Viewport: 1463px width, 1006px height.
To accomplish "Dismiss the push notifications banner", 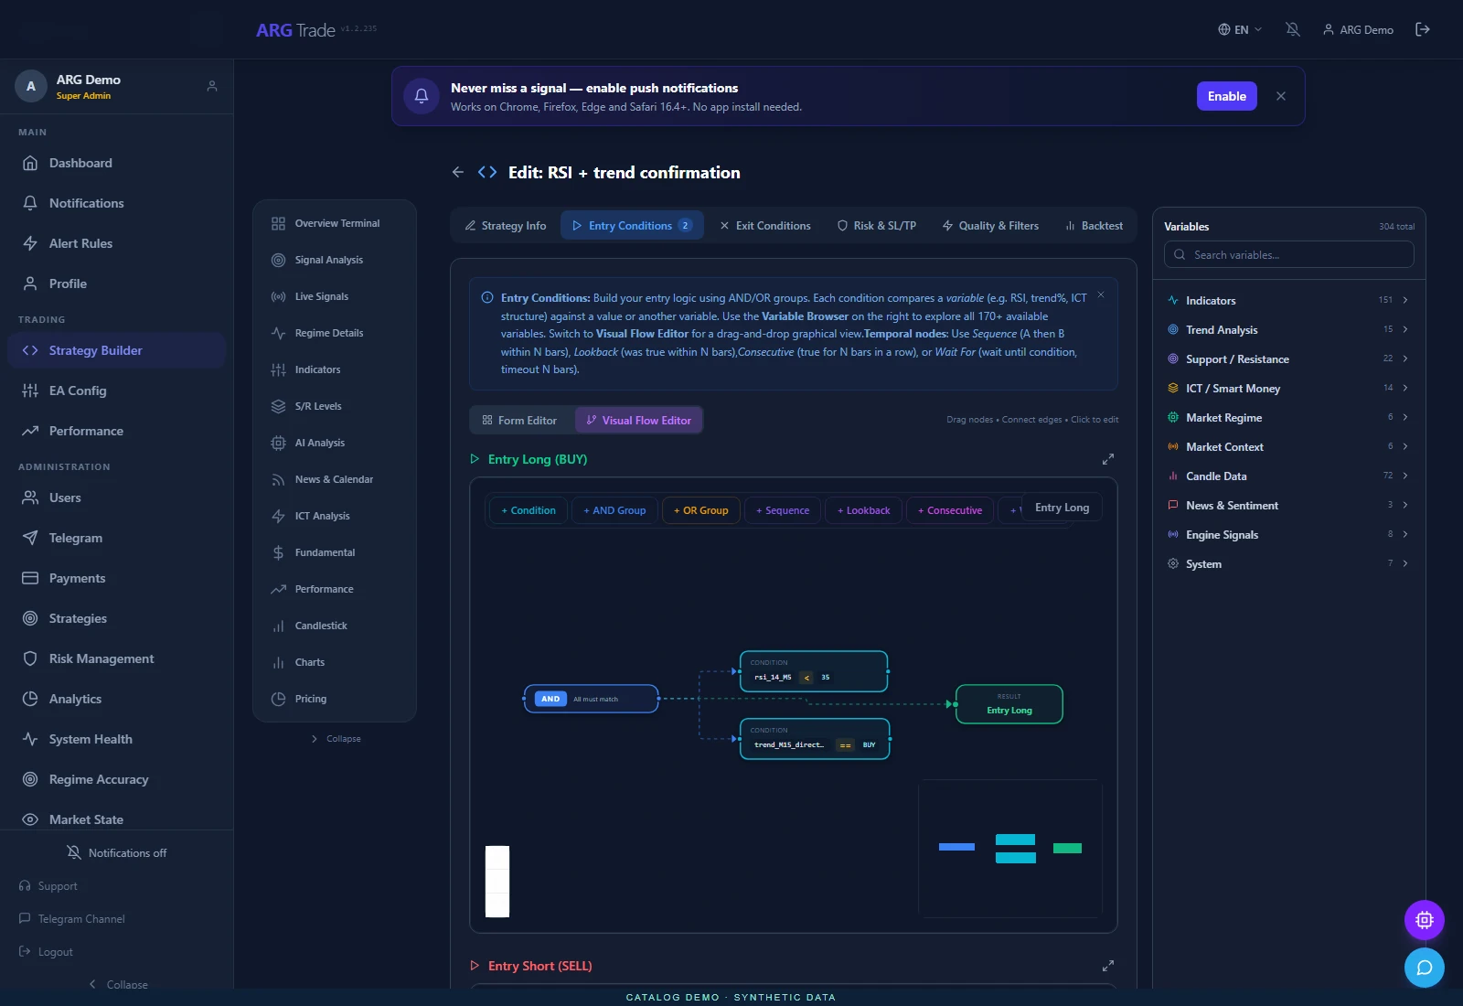I will [1281, 96].
